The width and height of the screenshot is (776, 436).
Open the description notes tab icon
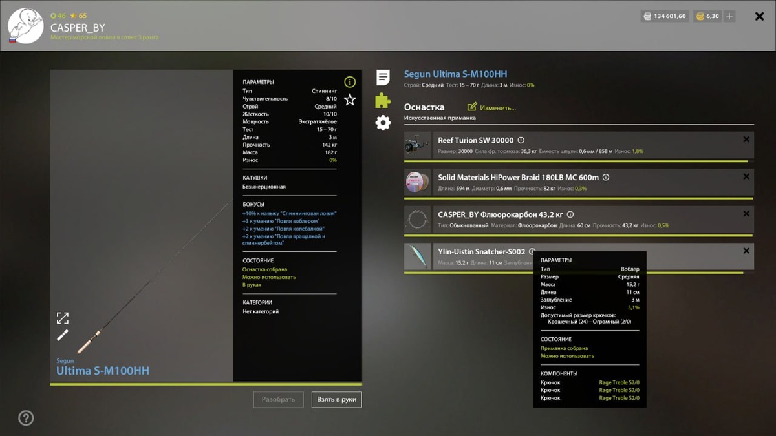point(383,78)
